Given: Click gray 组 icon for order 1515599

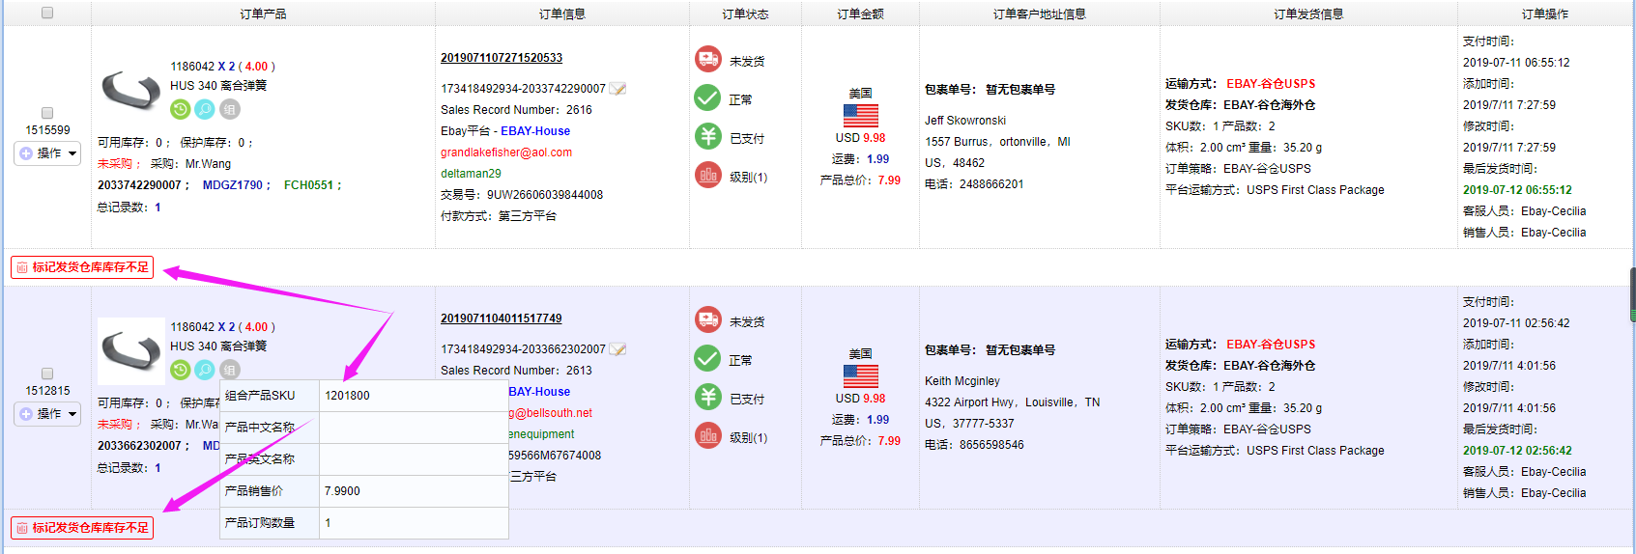Looking at the screenshot, I should 230,109.
